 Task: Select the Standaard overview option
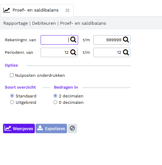click(x=12, y=96)
